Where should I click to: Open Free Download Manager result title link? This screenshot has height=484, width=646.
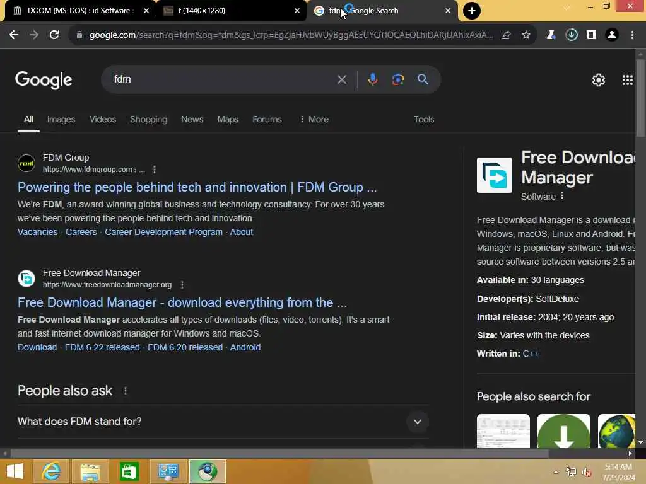click(x=182, y=302)
